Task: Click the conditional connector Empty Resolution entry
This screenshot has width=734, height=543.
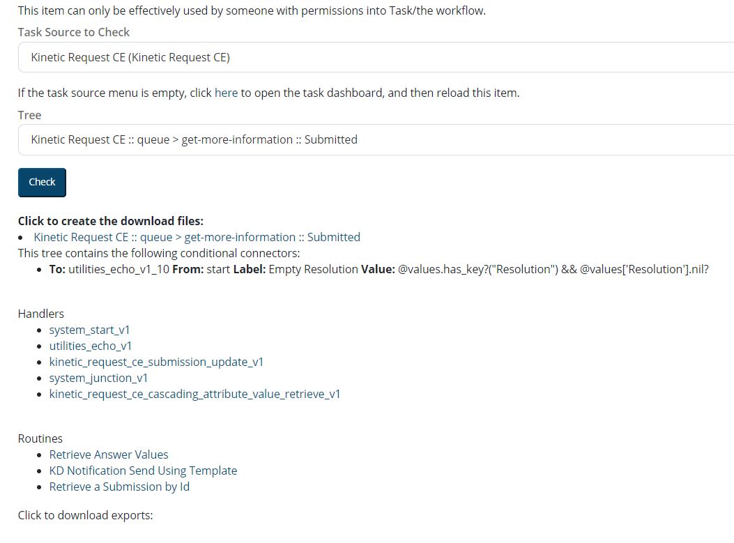Action: 379,269
